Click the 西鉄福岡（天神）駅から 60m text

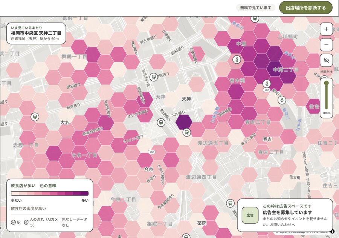(35, 39)
